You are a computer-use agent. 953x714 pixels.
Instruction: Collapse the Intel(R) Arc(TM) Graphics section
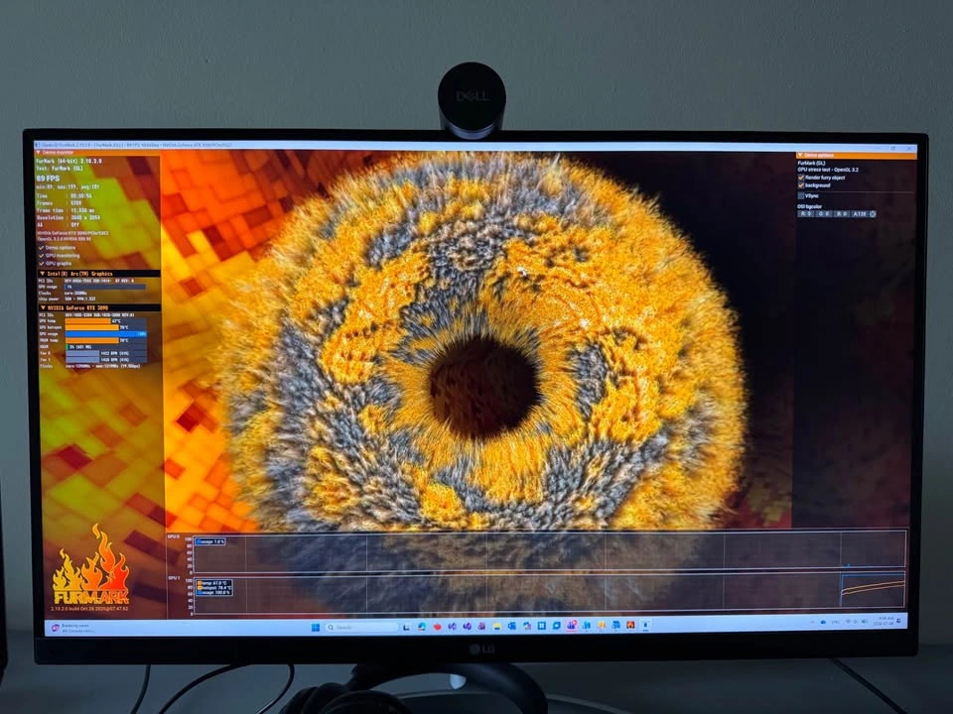[43, 274]
